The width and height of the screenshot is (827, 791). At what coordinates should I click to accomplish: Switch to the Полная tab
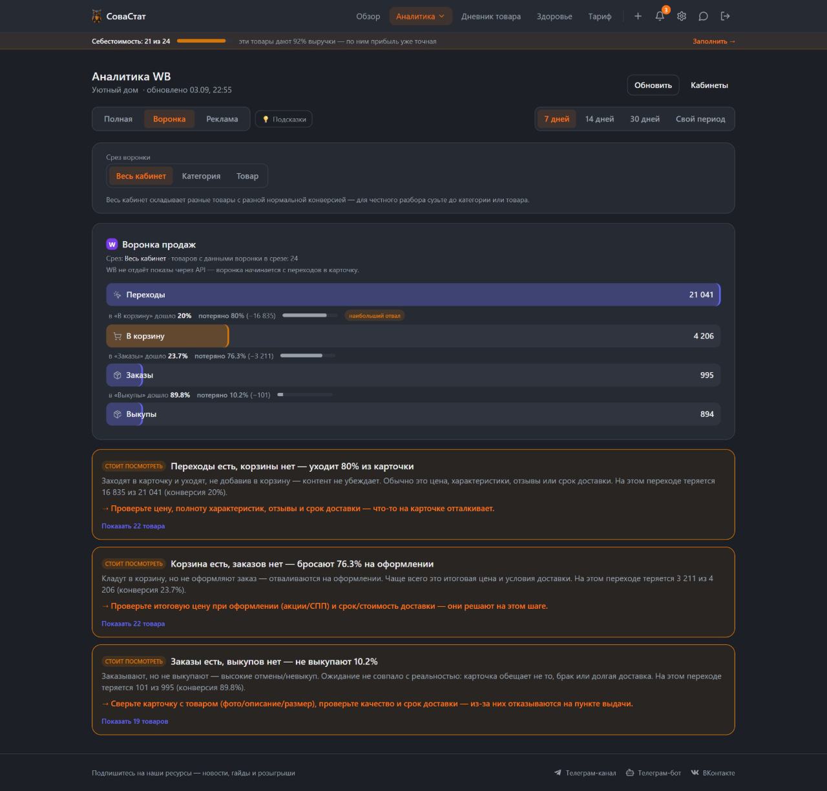coord(118,119)
